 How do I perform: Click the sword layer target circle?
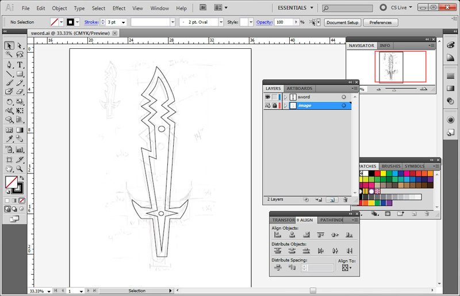343,97
